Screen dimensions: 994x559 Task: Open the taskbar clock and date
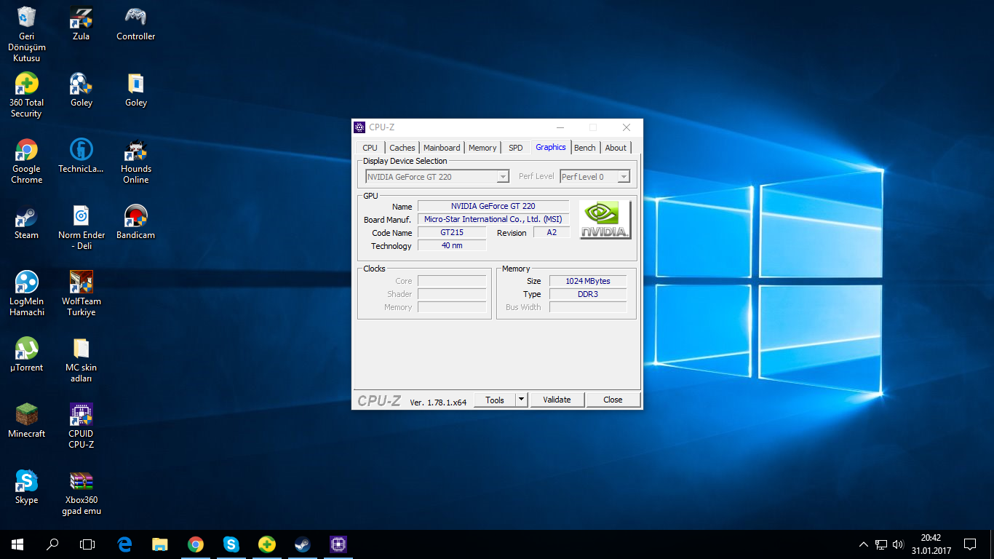pos(931,544)
